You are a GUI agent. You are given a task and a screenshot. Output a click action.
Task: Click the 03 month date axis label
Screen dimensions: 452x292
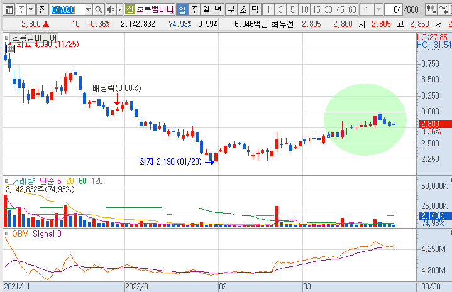307,287
